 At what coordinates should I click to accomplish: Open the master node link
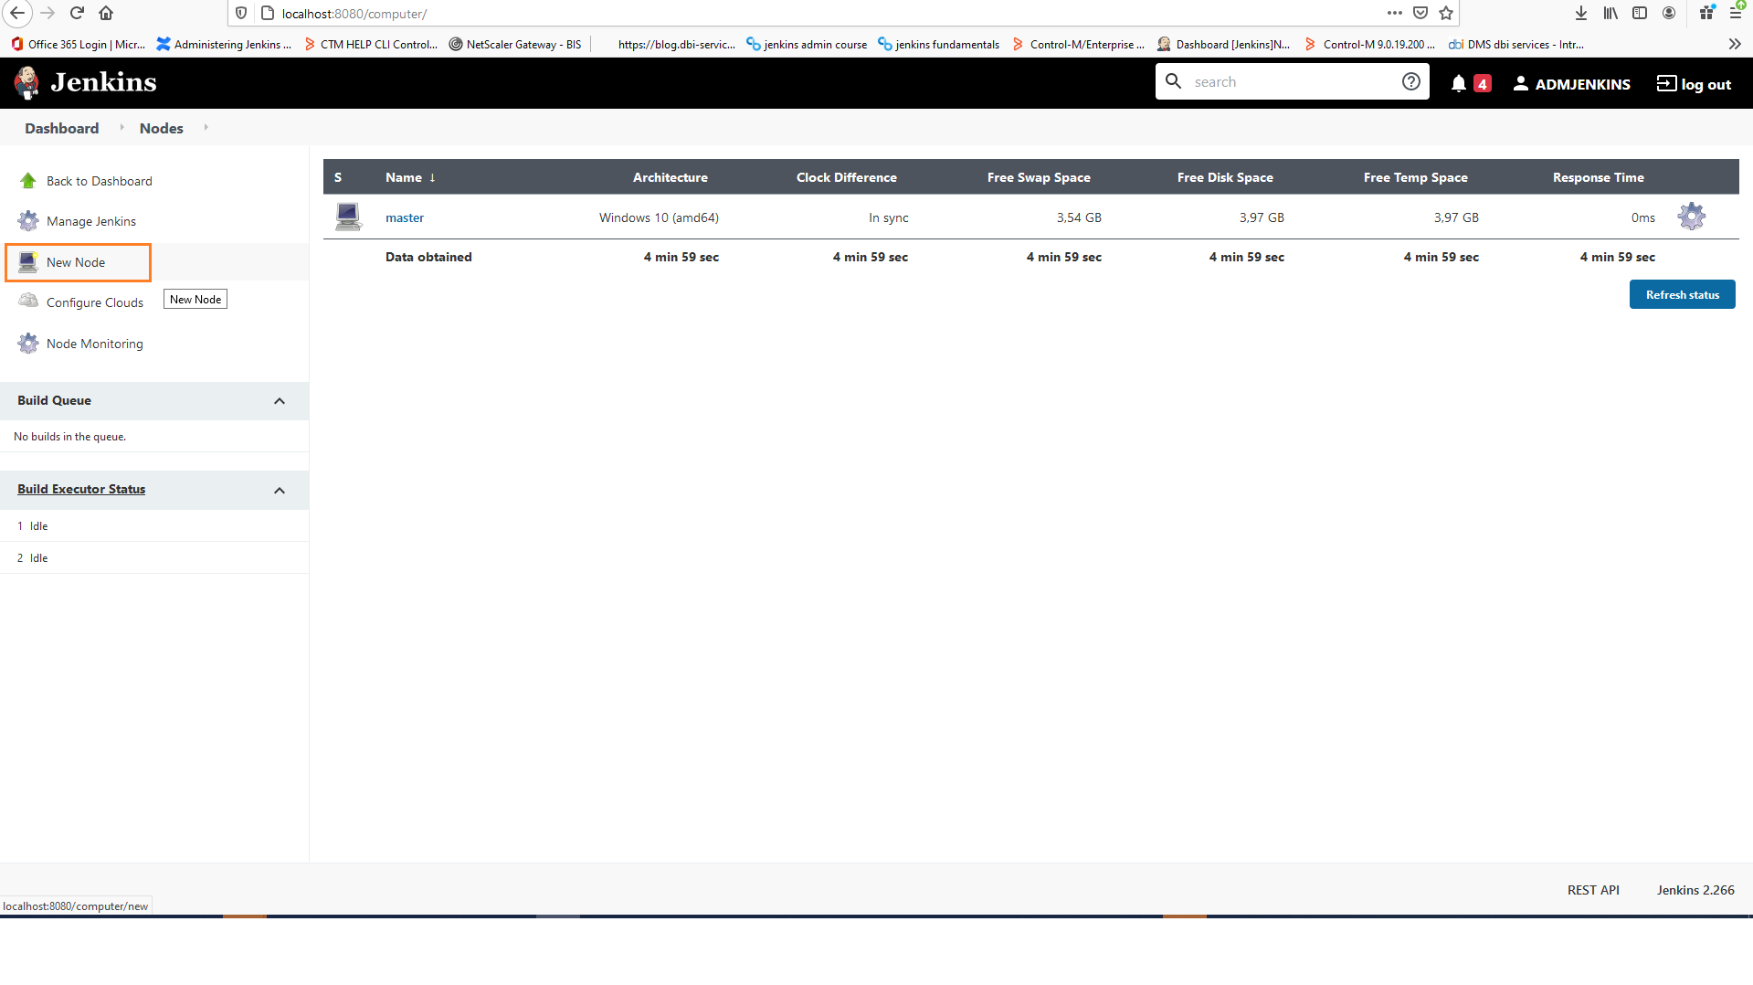(405, 217)
